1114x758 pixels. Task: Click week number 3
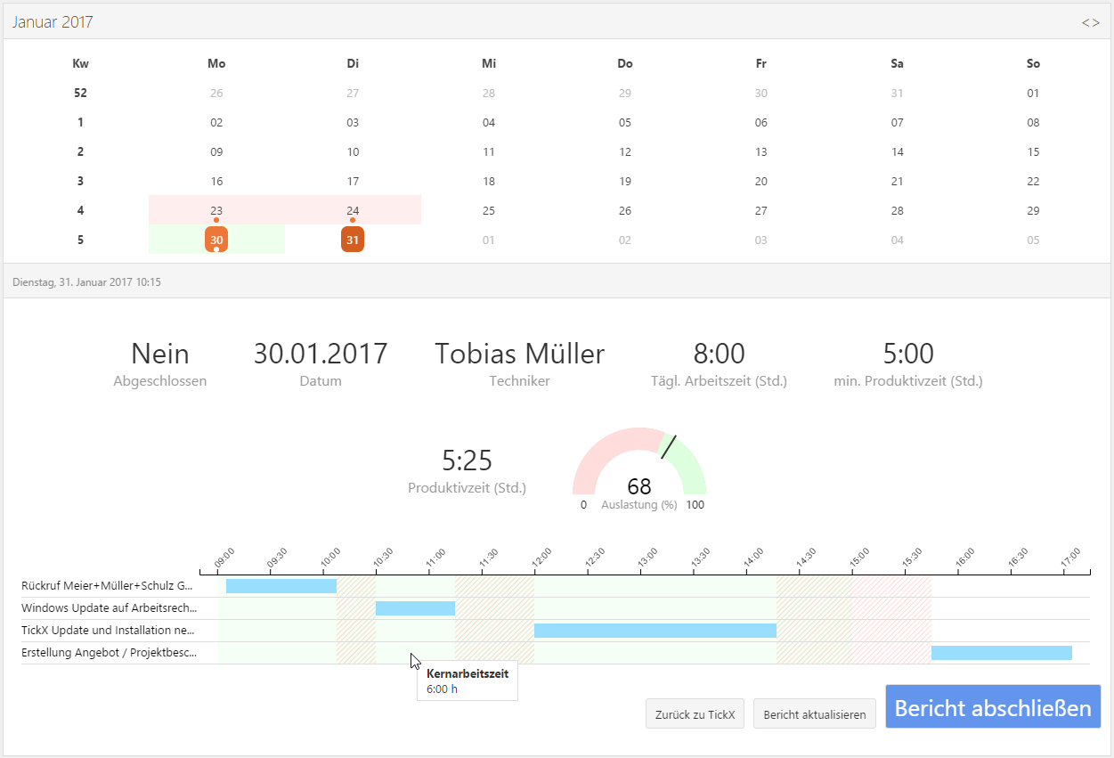(80, 182)
